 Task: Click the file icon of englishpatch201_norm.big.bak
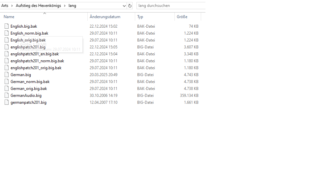7,61
